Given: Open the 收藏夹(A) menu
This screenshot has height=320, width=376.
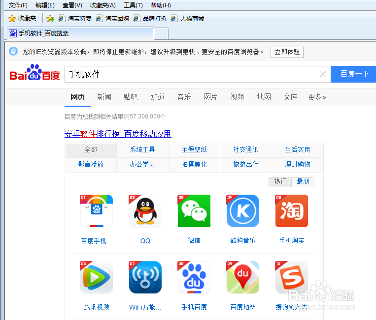Looking at the screenshot, I should [103, 5].
